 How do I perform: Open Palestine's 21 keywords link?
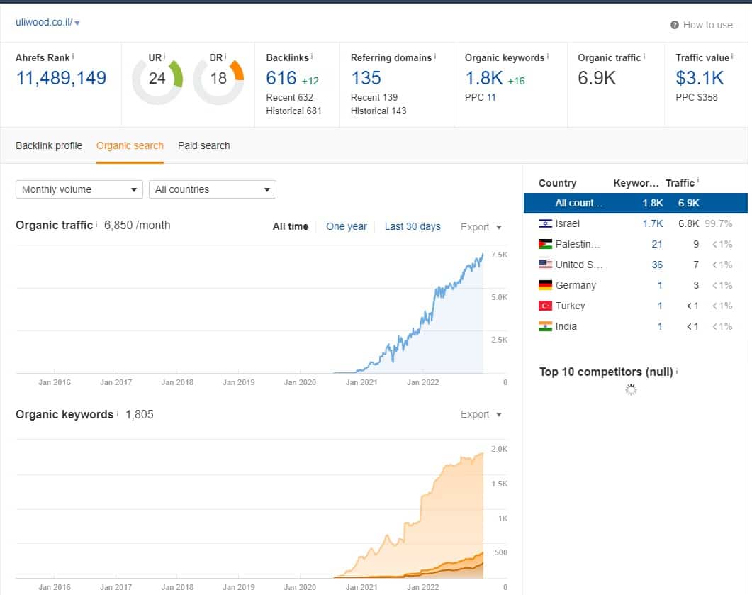657,244
